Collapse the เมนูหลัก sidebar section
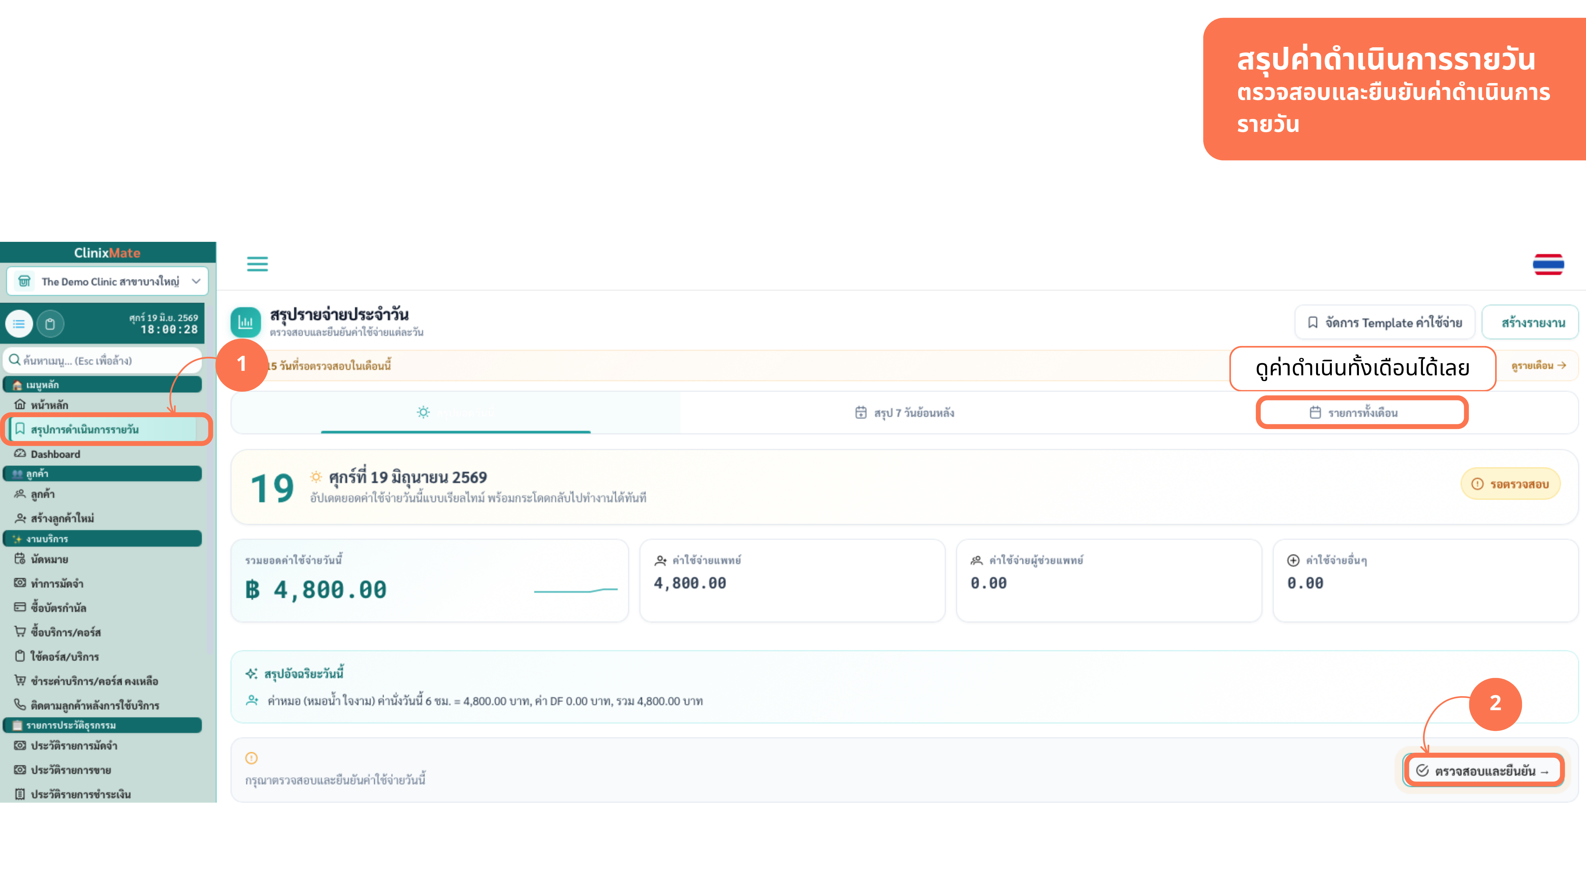This screenshot has width=1586, height=892. click(x=103, y=385)
